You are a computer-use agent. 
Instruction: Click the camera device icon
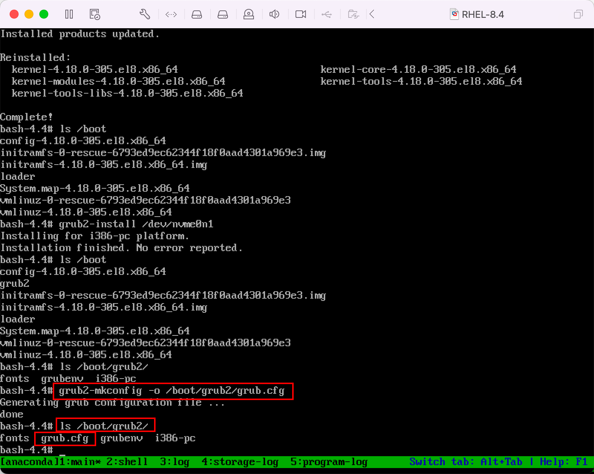301,14
